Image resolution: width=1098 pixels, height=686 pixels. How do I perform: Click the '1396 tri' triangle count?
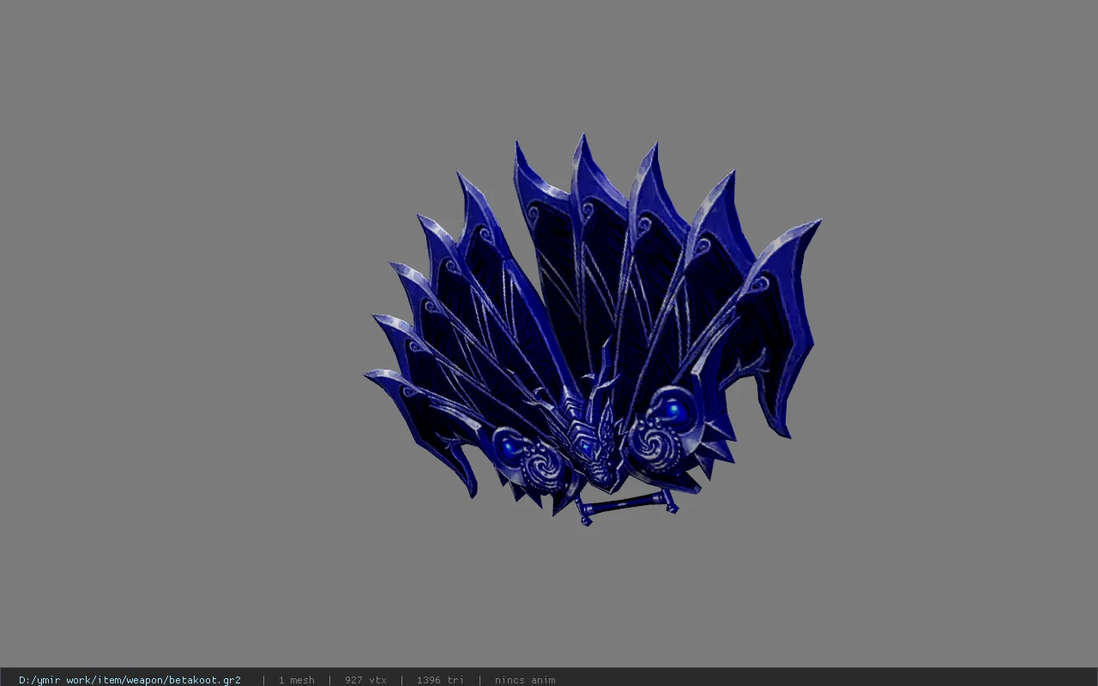coord(440,680)
